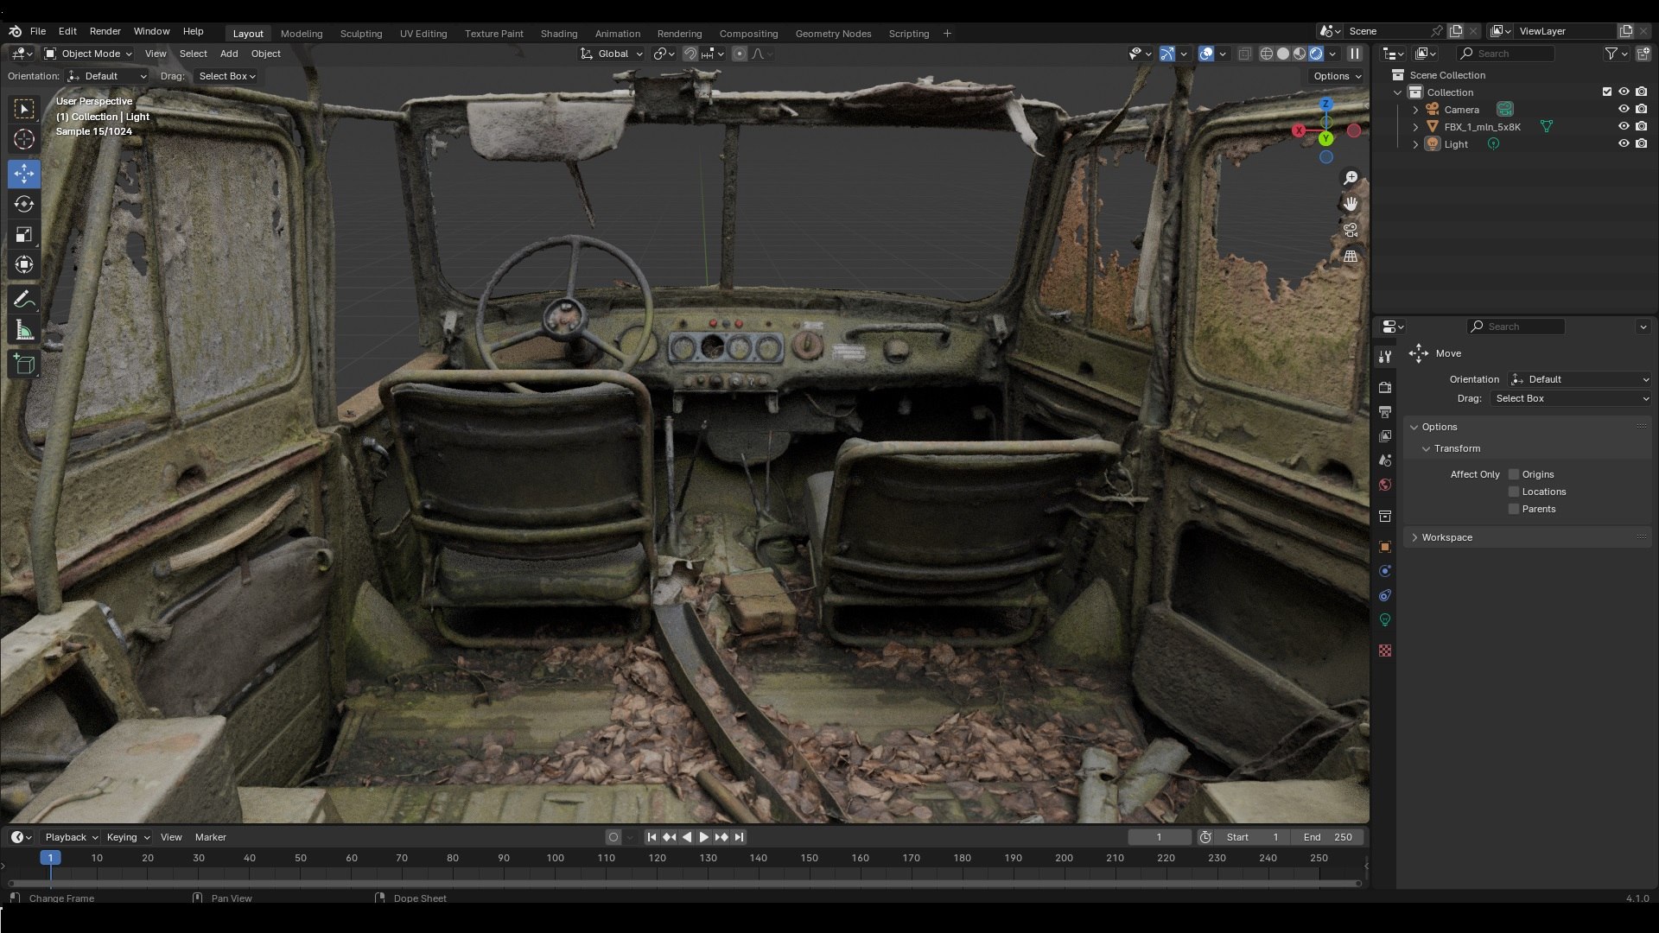Image resolution: width=1659 pixels, height=933 pixels.
Task: Switch to the Shading workspace tab
Action: [x=559, y=34]
